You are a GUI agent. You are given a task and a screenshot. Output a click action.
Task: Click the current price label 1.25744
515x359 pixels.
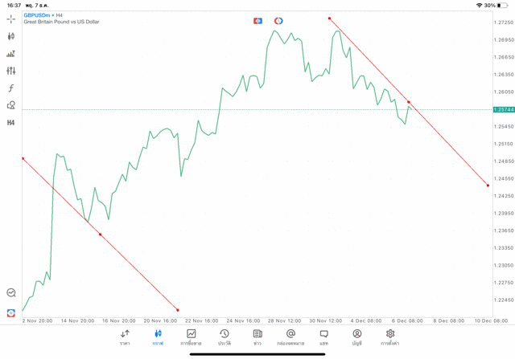click(504, 109)
